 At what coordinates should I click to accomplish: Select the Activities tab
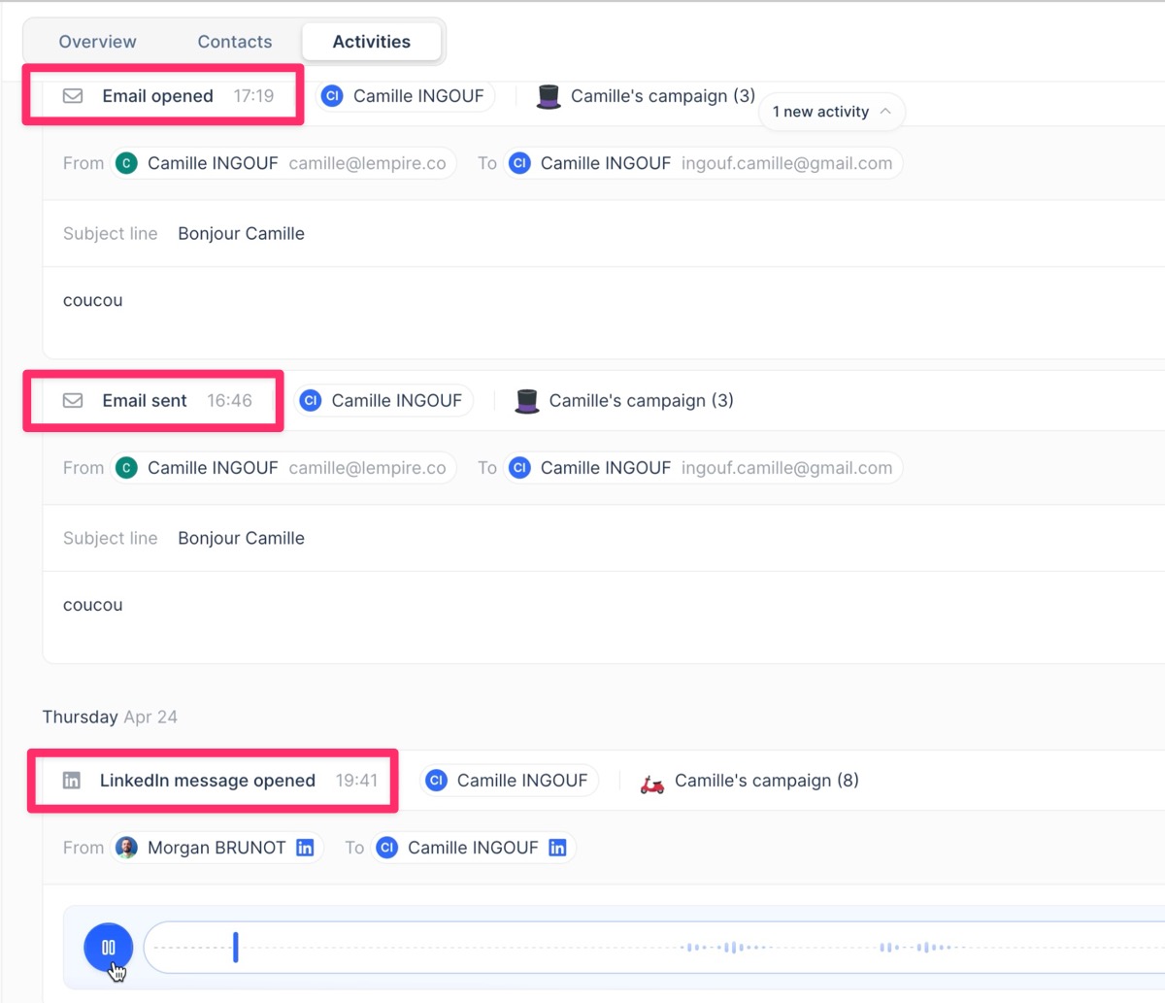click(372, 41)
